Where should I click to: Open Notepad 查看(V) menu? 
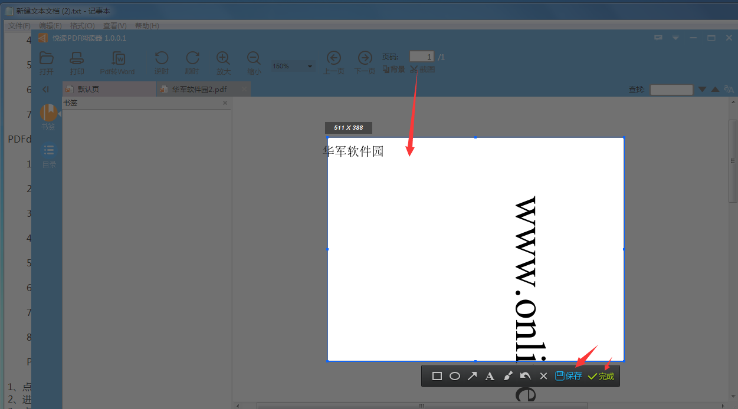coord(114,26)
